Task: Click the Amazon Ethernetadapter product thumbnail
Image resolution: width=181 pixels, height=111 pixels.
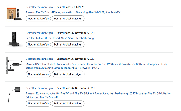Action: pos(14,95)
